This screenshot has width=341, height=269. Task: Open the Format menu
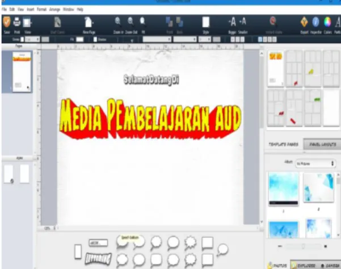pos(42,9)
